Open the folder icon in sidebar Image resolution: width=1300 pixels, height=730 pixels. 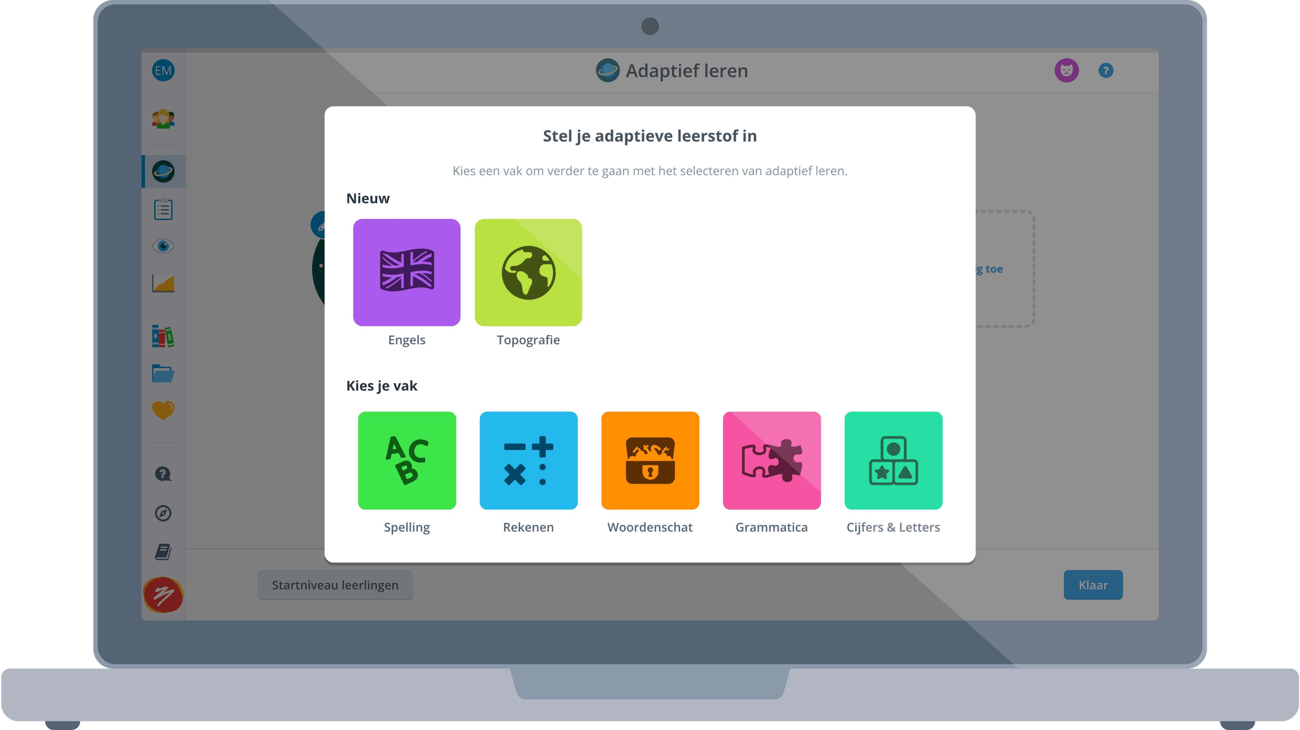(x=163, y=373)
